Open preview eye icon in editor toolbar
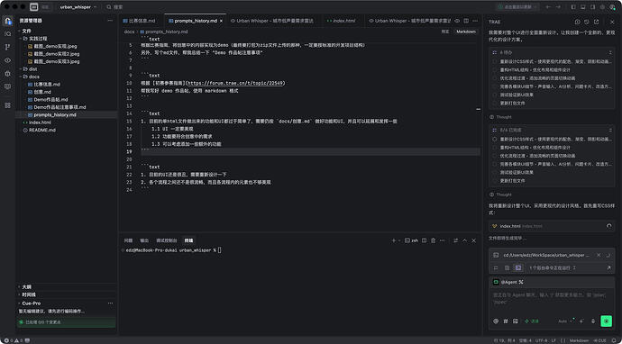 pyautogui.click(x=457, y=21)
